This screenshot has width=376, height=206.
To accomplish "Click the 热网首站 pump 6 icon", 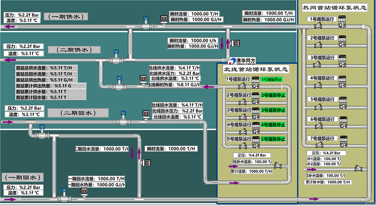I will pyautogui.click(x=343, y=122).
